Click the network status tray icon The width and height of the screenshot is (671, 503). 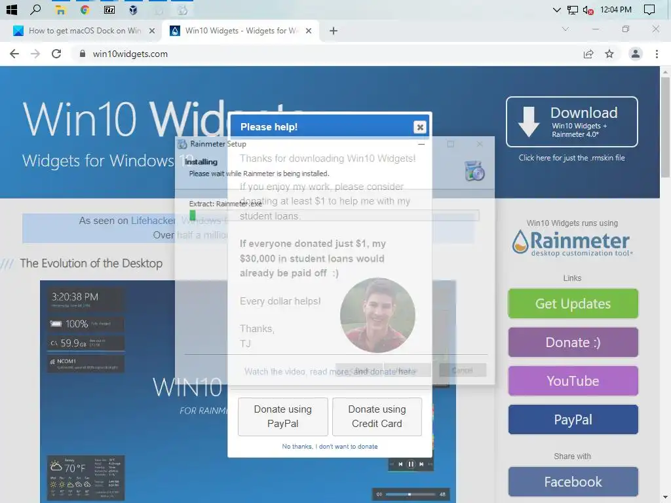click(x=572, y=10)
